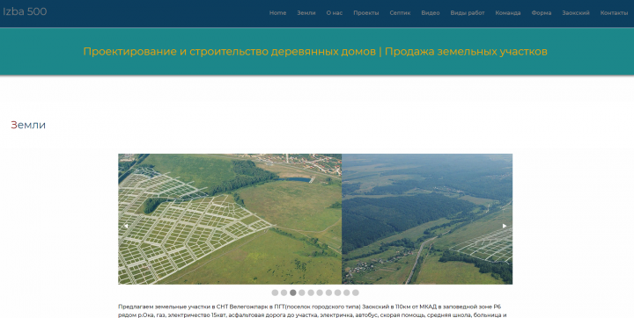Open the Видео menu item

(431, 13)
